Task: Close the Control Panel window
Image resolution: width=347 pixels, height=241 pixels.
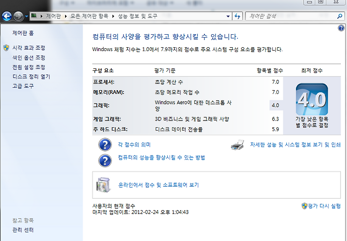Action: (x=336, y=2)
